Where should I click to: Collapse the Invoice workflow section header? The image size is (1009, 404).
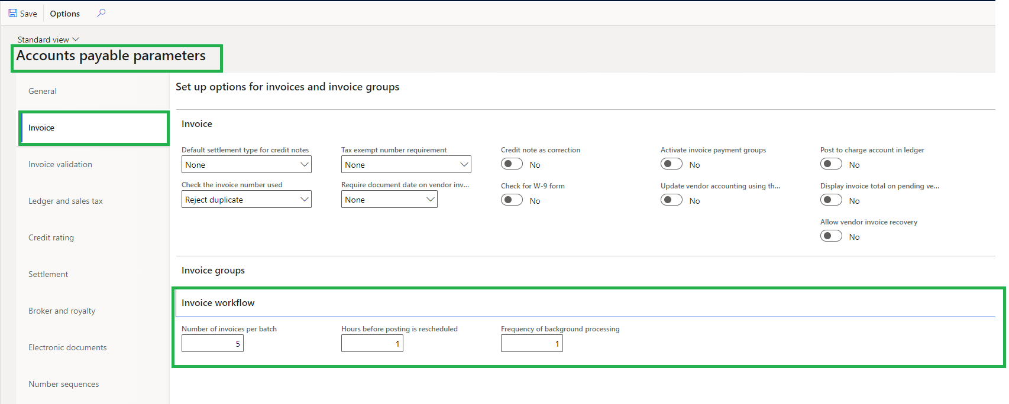[218, 303]
